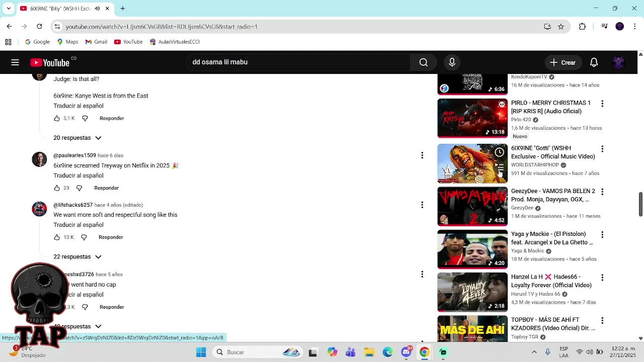Dislike the comment by @paulearles1509
This screenshot has width=644, height=362.
point(79,188)
